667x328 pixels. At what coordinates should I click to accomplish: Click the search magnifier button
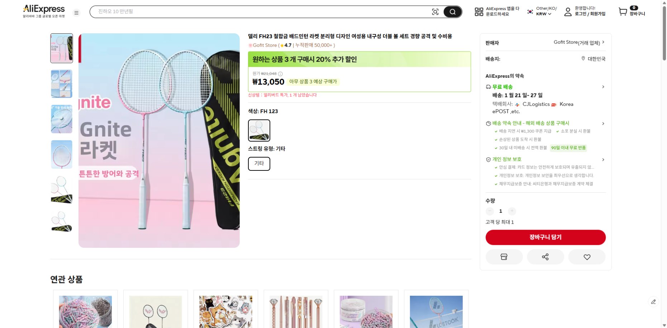tap(452, 12)
